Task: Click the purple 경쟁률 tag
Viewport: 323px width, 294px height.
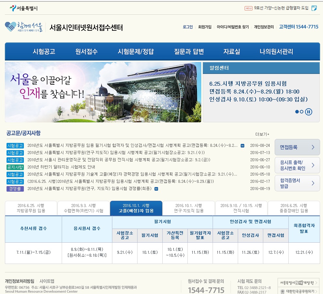Action: coord(15,189)
